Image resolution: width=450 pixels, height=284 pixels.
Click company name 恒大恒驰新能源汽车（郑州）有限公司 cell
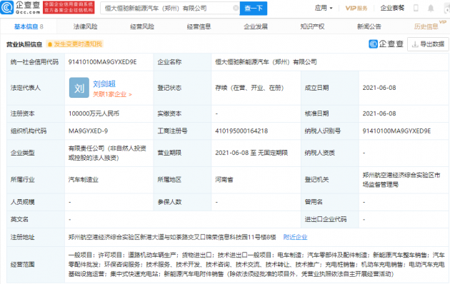(x=266, y=62)
